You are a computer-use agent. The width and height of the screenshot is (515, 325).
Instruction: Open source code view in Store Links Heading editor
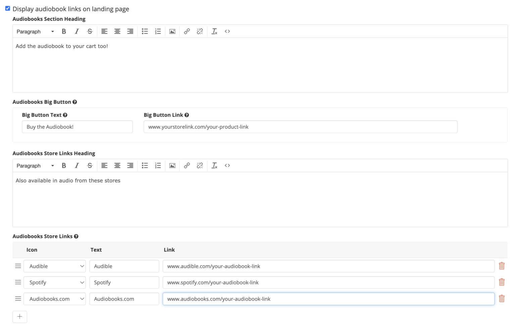(227, 166)
